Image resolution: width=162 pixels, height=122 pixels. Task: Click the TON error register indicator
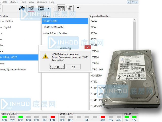pyautogui.click(x=111, y=117)
